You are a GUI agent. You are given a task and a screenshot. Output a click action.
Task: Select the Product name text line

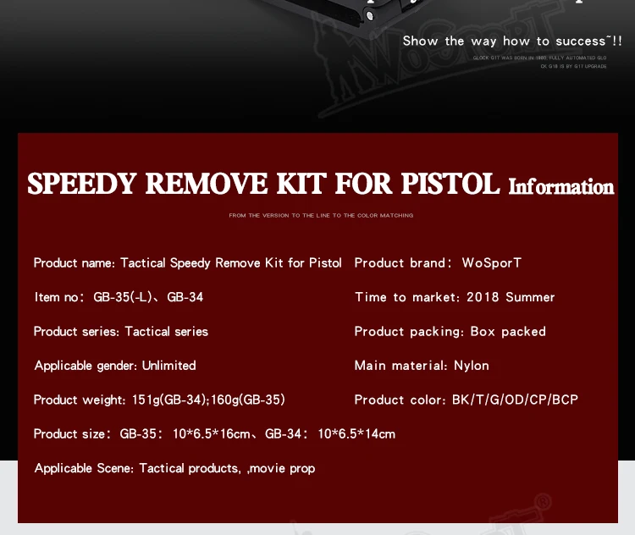[187, 263]
